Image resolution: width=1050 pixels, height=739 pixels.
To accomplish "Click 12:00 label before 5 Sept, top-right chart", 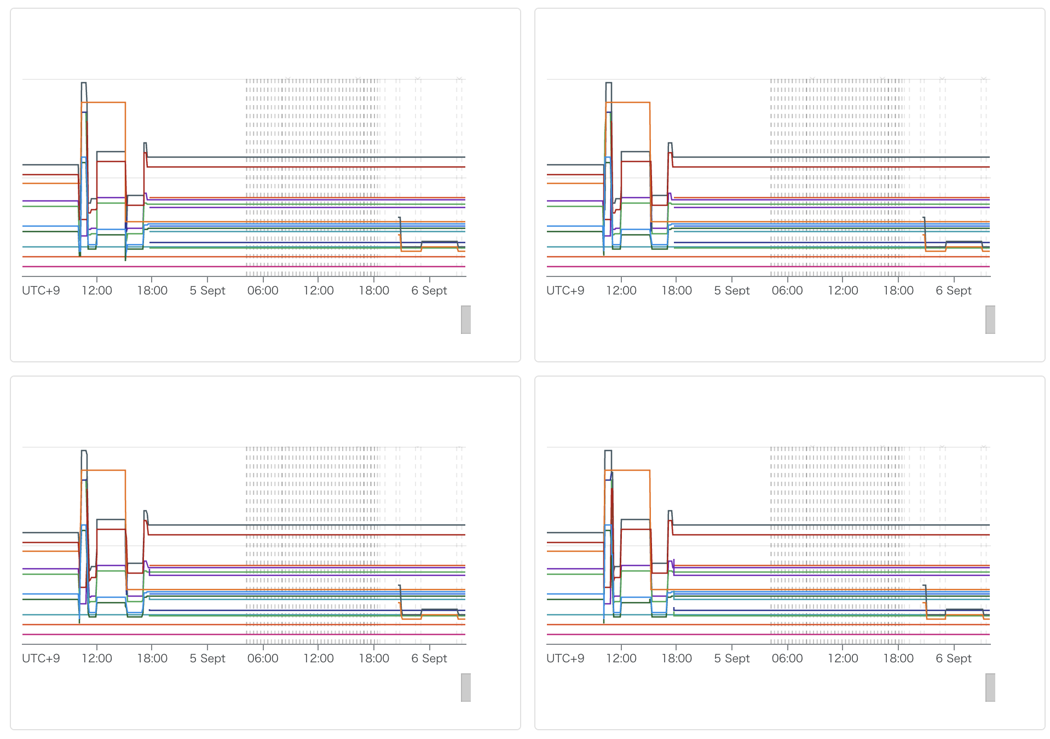I will click(621, 291).
